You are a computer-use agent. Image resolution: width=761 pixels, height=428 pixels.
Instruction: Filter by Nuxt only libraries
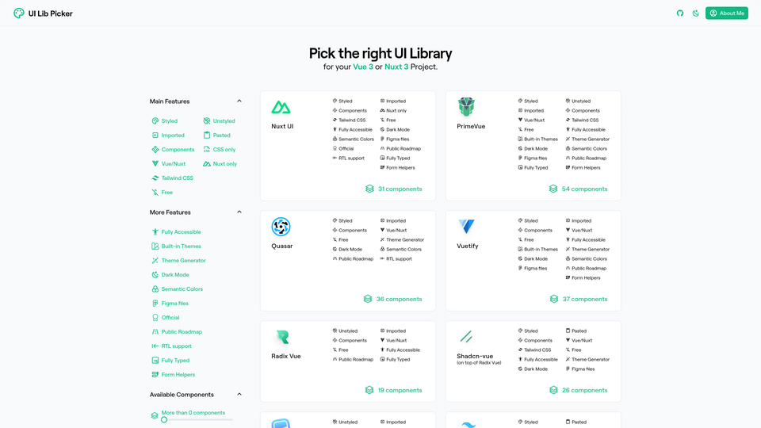pyautogui.click(x=220, y=163)
